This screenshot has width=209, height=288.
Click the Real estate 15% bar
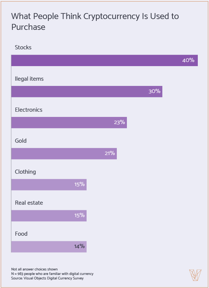coord(49,216)
